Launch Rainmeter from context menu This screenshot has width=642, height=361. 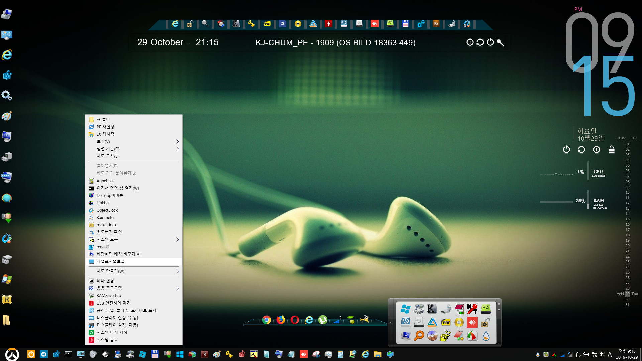point(134,217)
